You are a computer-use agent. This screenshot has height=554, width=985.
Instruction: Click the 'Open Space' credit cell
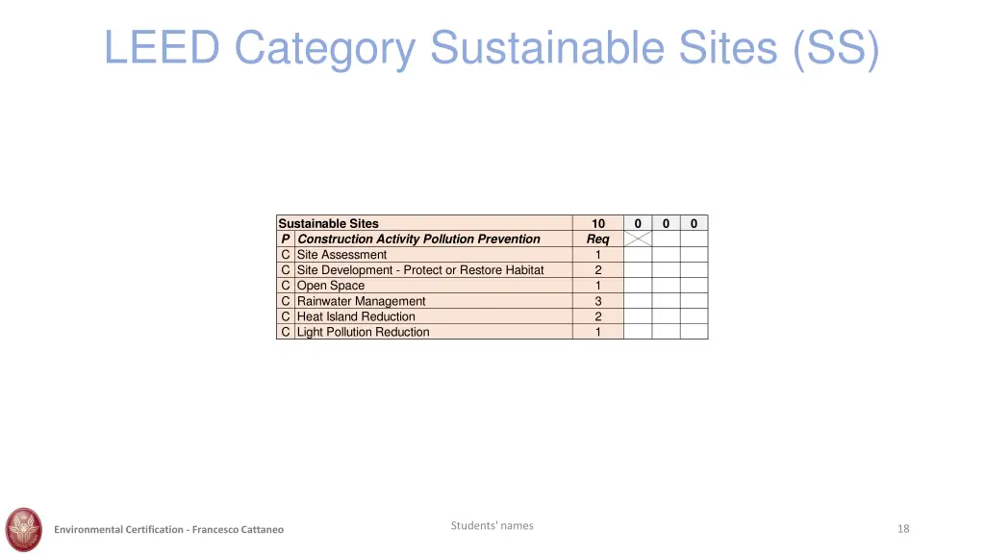(331, 286)
